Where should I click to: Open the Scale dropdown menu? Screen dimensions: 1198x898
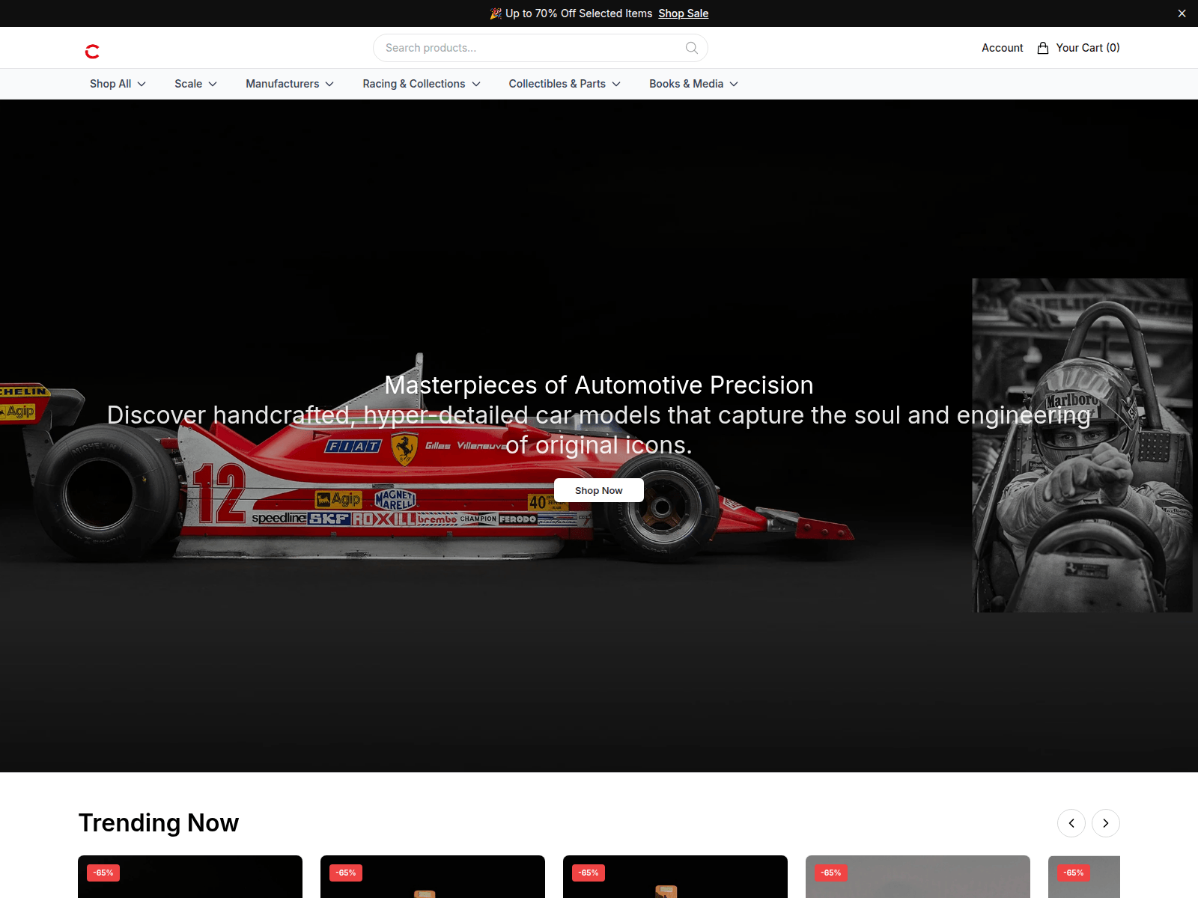click(x=195, y=84)
